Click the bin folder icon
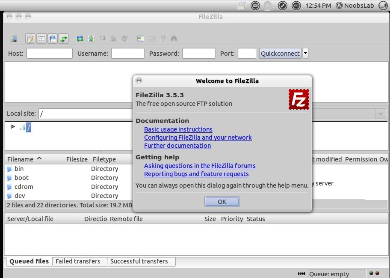The image size is (390, 278). coord(9,169)
